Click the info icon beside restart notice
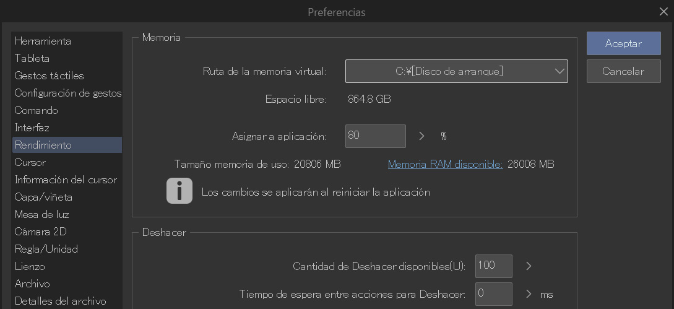 [x=179, y=191]
